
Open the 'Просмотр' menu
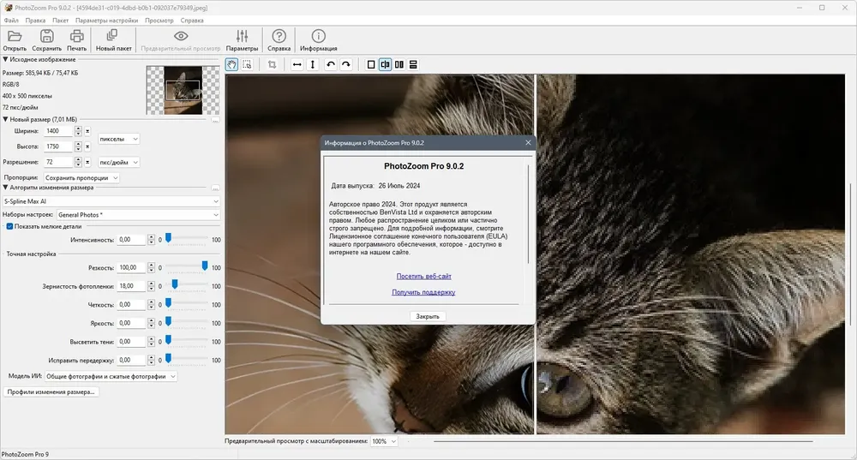pyautogui.click(x=159, y=19)
